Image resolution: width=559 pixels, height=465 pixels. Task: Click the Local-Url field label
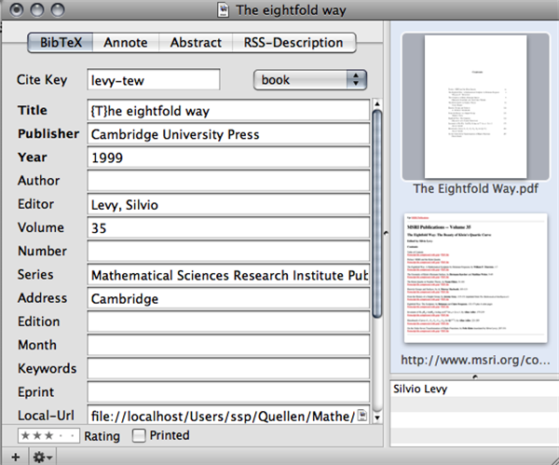(x=46, y=416)
